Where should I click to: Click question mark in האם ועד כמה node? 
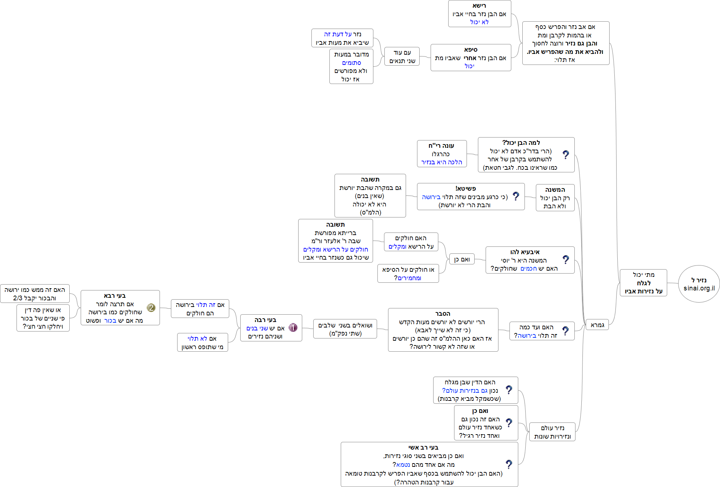(x=566, y=331)
